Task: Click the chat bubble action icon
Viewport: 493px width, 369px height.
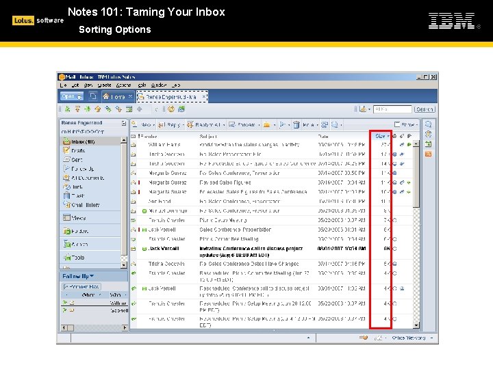Action: tap(336, 125)
